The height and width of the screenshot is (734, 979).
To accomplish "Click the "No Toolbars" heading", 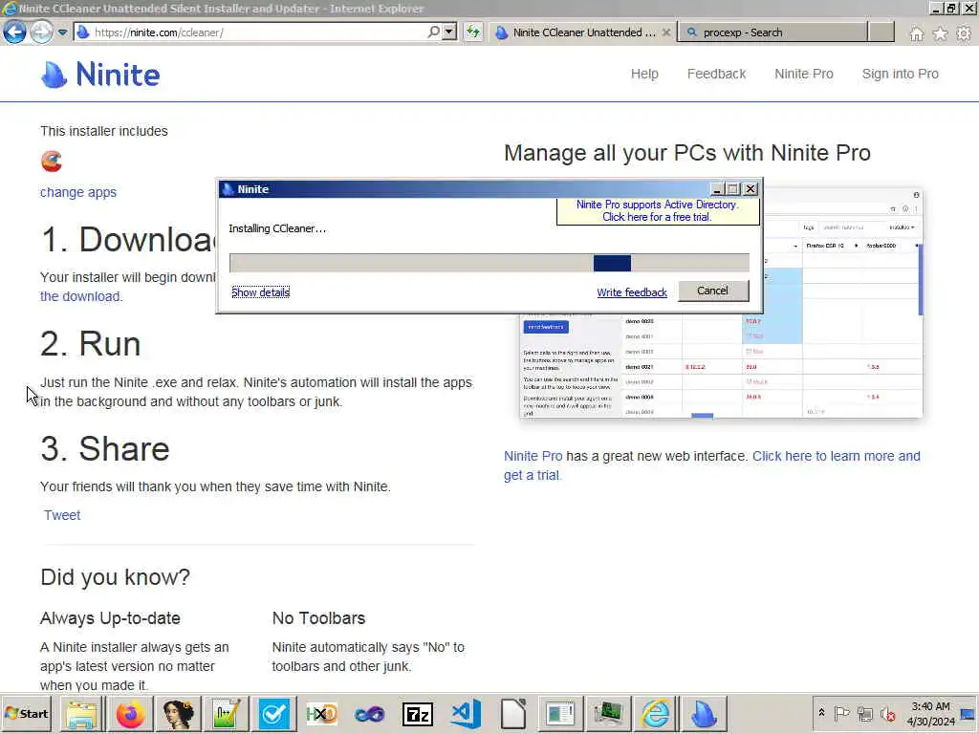I will [318, 618].
